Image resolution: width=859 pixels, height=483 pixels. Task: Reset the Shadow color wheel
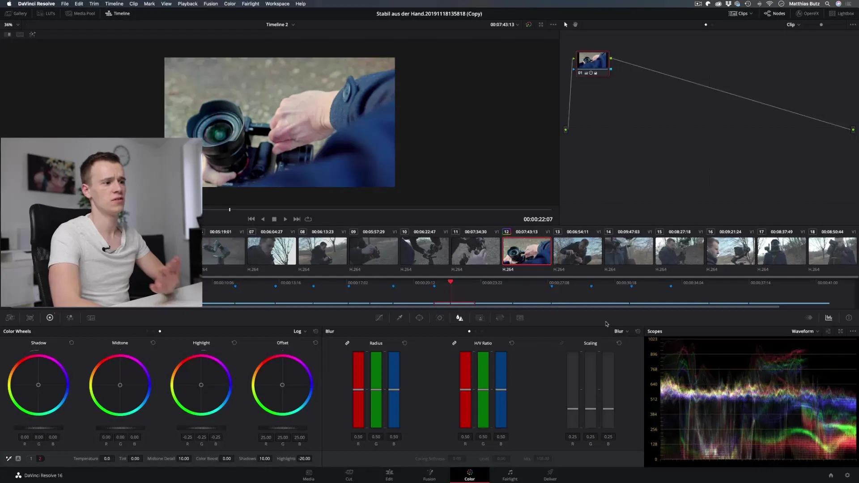[x=72, y=343]
